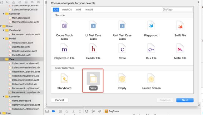Pick the Header File template
Screen dimensions: 203x115
click(x=93, y=52)
